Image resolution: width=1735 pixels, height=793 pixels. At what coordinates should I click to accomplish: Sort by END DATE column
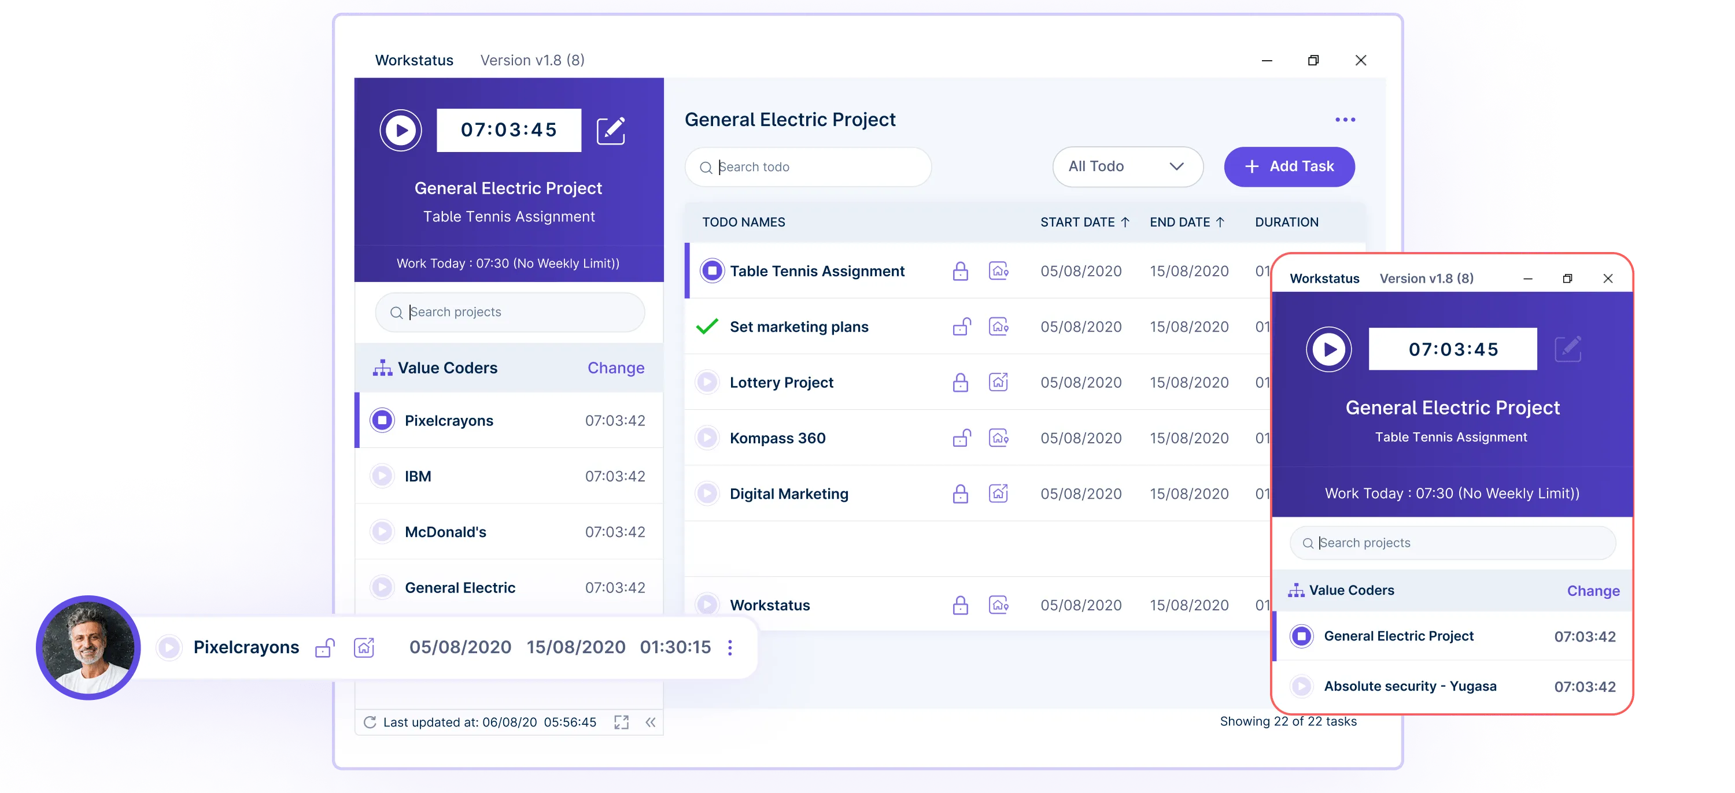[1187, 222]
